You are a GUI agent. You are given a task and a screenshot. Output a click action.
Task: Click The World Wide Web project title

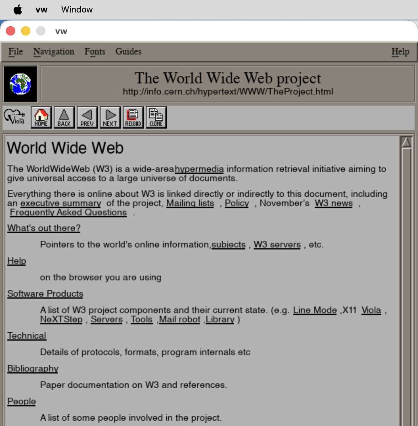[x=228, y=78]
